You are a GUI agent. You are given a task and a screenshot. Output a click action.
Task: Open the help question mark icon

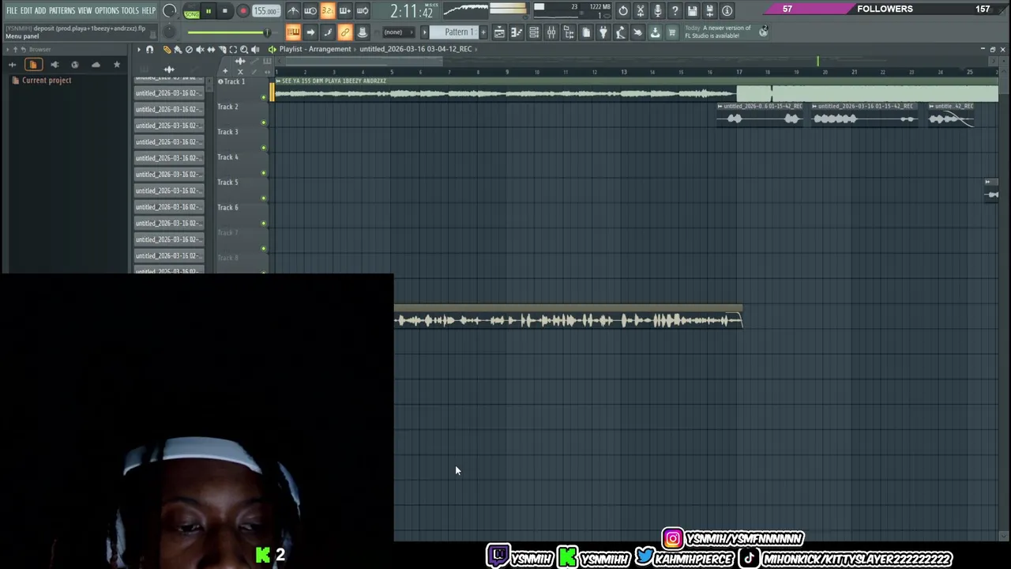click(675, 11)
